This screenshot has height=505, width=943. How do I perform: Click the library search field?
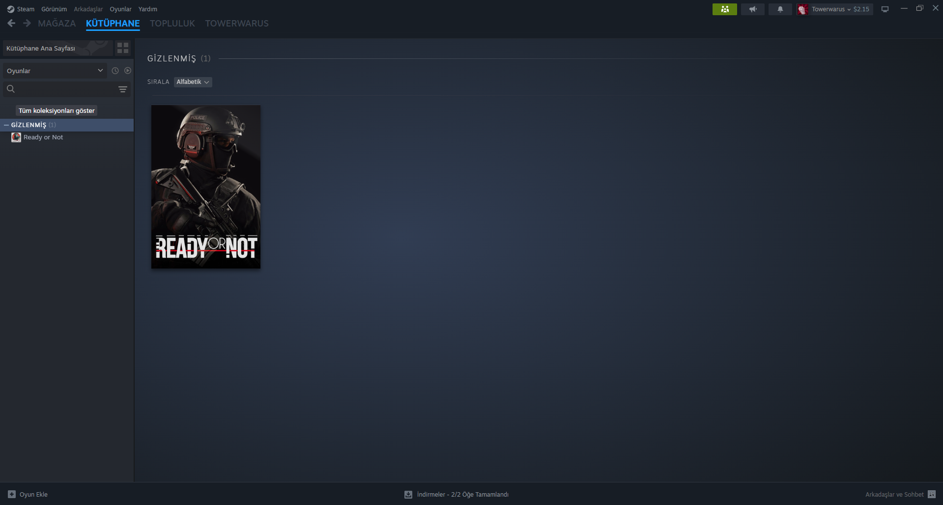(x=67, y=89)
